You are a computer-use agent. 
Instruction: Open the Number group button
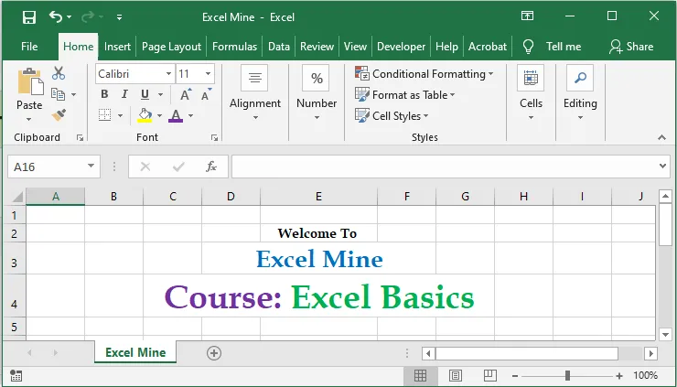[x=317, y=92]
